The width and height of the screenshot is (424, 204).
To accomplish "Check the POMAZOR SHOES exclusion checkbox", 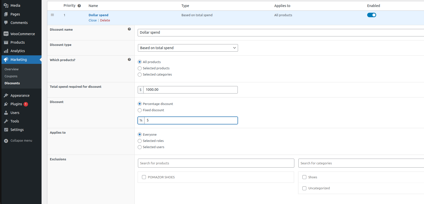I will pos(144,177).
